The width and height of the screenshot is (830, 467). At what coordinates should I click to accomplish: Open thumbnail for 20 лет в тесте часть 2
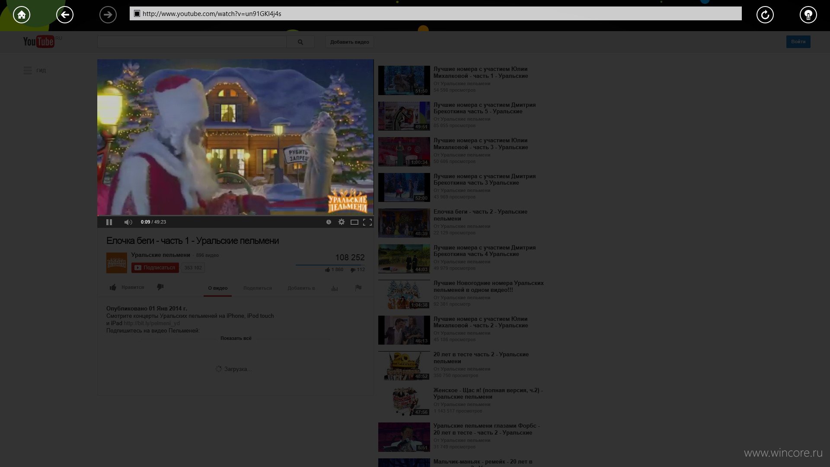(x=404, y=366)
